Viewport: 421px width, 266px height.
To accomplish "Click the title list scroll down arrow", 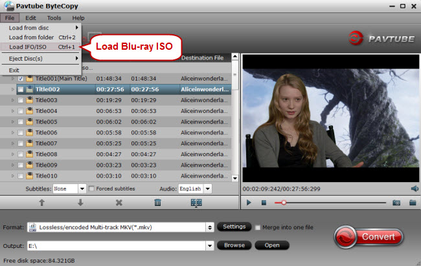I will pyautogui.click(x=235, y=178).
